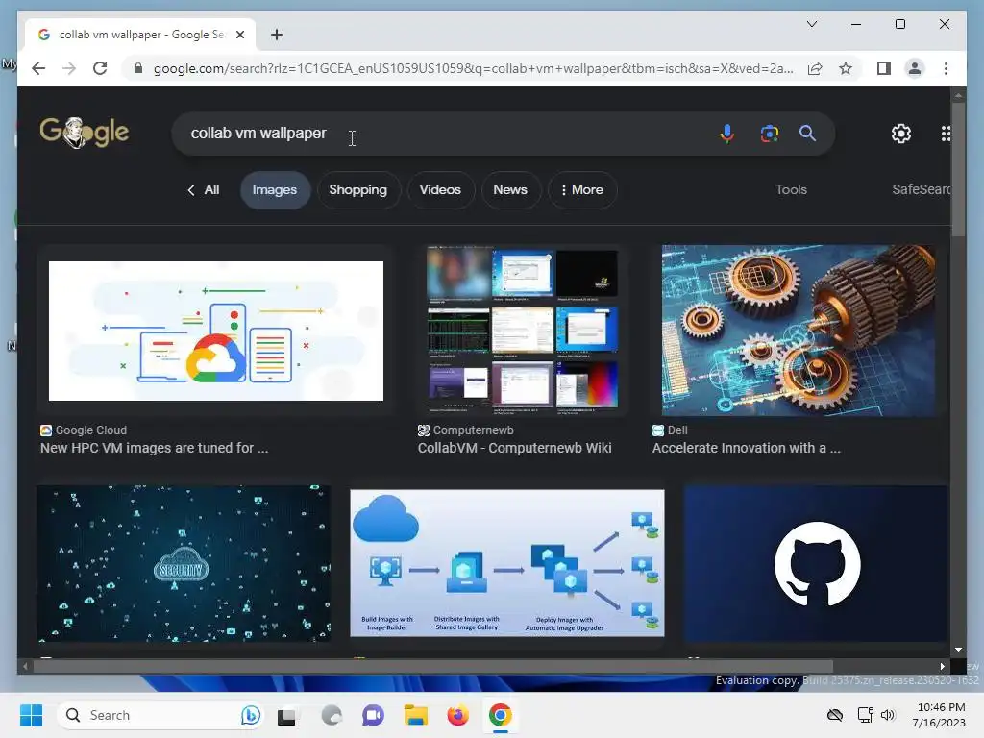Open the Windows Start menu
Image resolution: width=984 pixels, height=738 pixels.
coord(32,715)
